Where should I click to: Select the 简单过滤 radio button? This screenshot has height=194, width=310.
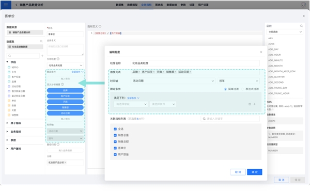[x=225, y=89]
